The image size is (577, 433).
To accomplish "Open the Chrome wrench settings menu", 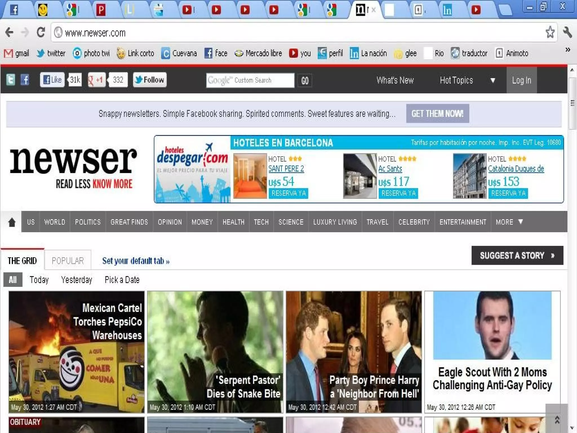I will 567,32.
